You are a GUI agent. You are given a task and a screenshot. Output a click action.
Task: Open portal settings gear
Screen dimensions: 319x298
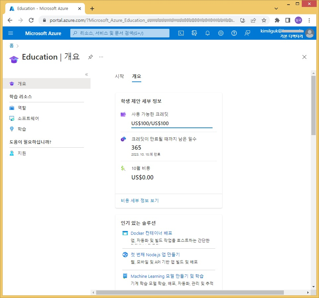[221, 33]
